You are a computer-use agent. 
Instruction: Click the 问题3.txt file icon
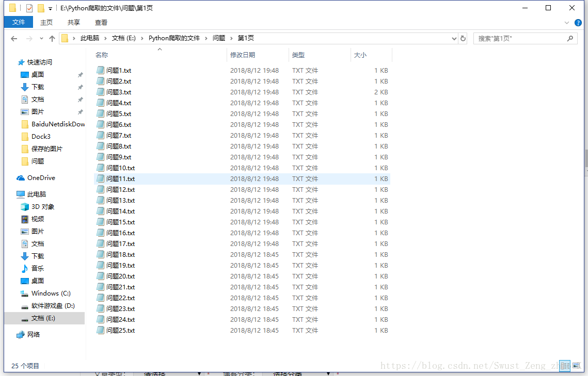click(x=100, y=92)
